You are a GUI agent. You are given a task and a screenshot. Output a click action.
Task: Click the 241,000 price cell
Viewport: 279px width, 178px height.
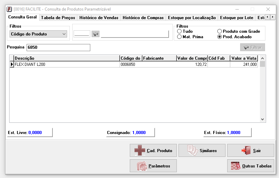pos(244,64)
